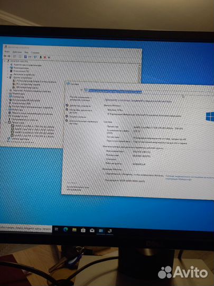The image size is (214, 286).
Task: Open the Microsoft license terms link
Action: [189, 178]
